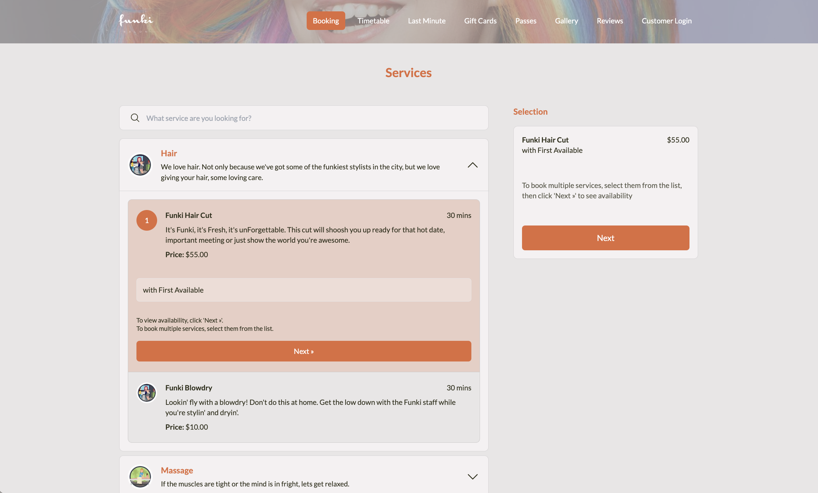Click the Funki Blowdry avatar image
The width and height of the screenshot is (818, 493).
pyautogui.click(x=147, y=392)
